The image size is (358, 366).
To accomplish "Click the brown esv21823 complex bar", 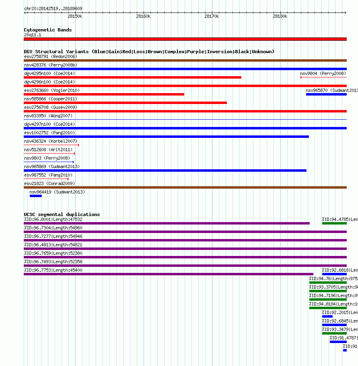I will pos(185,187).
